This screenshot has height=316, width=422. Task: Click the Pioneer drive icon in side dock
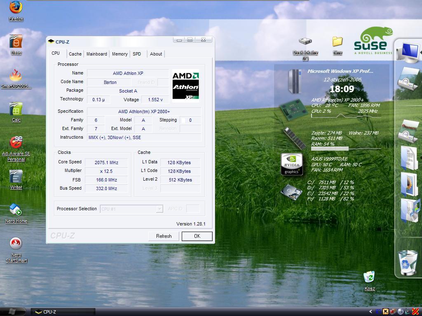click(x=409, y=131)
